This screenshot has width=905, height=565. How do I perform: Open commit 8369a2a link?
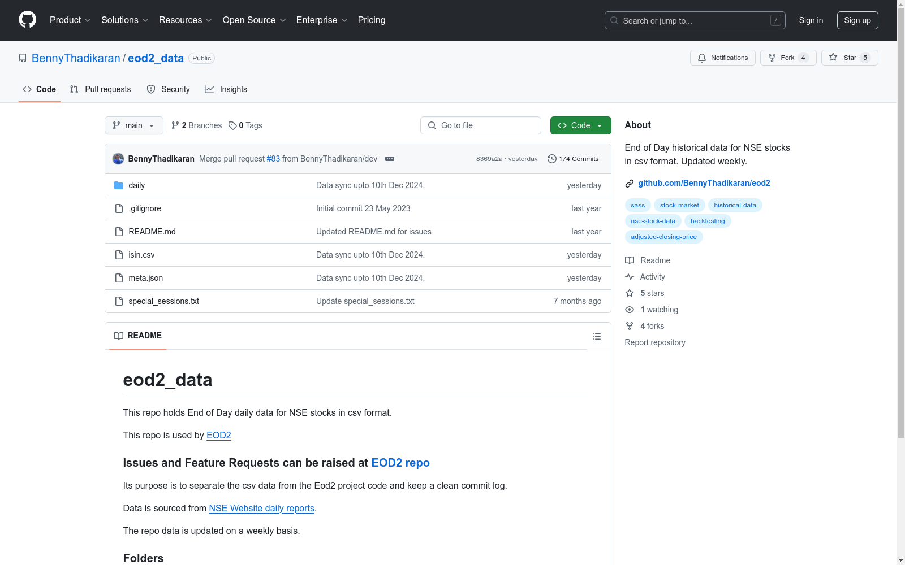point(489,159)
